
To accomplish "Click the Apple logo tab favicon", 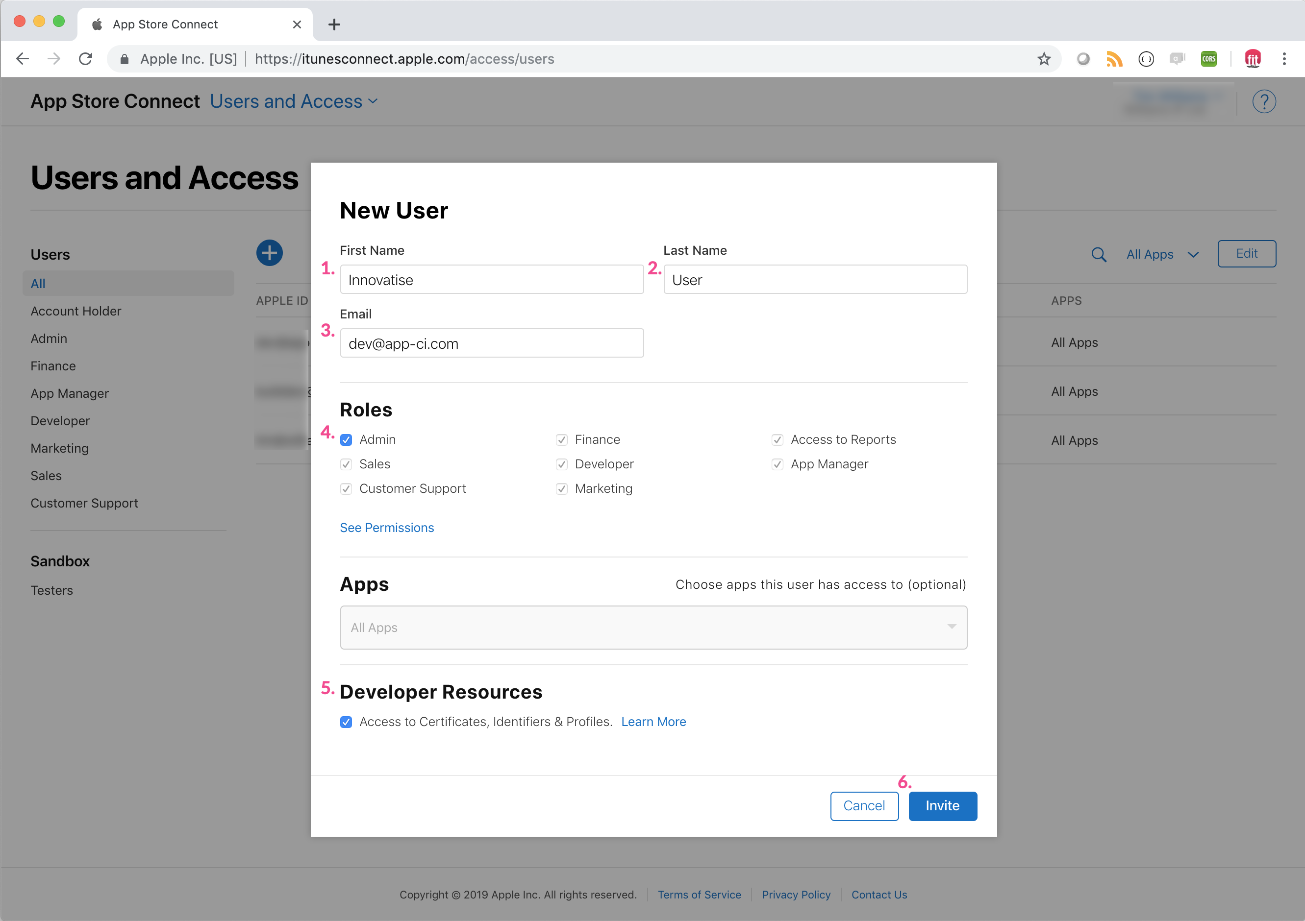I will [97, 24].
